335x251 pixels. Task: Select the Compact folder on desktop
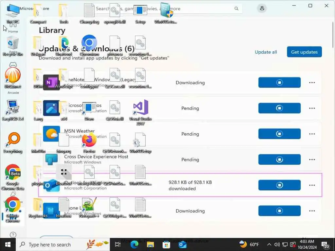coord(38,13)
